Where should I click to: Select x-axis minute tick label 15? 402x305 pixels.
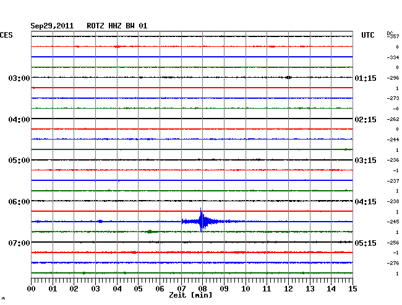pyautogui.click(x=353, y=289)
